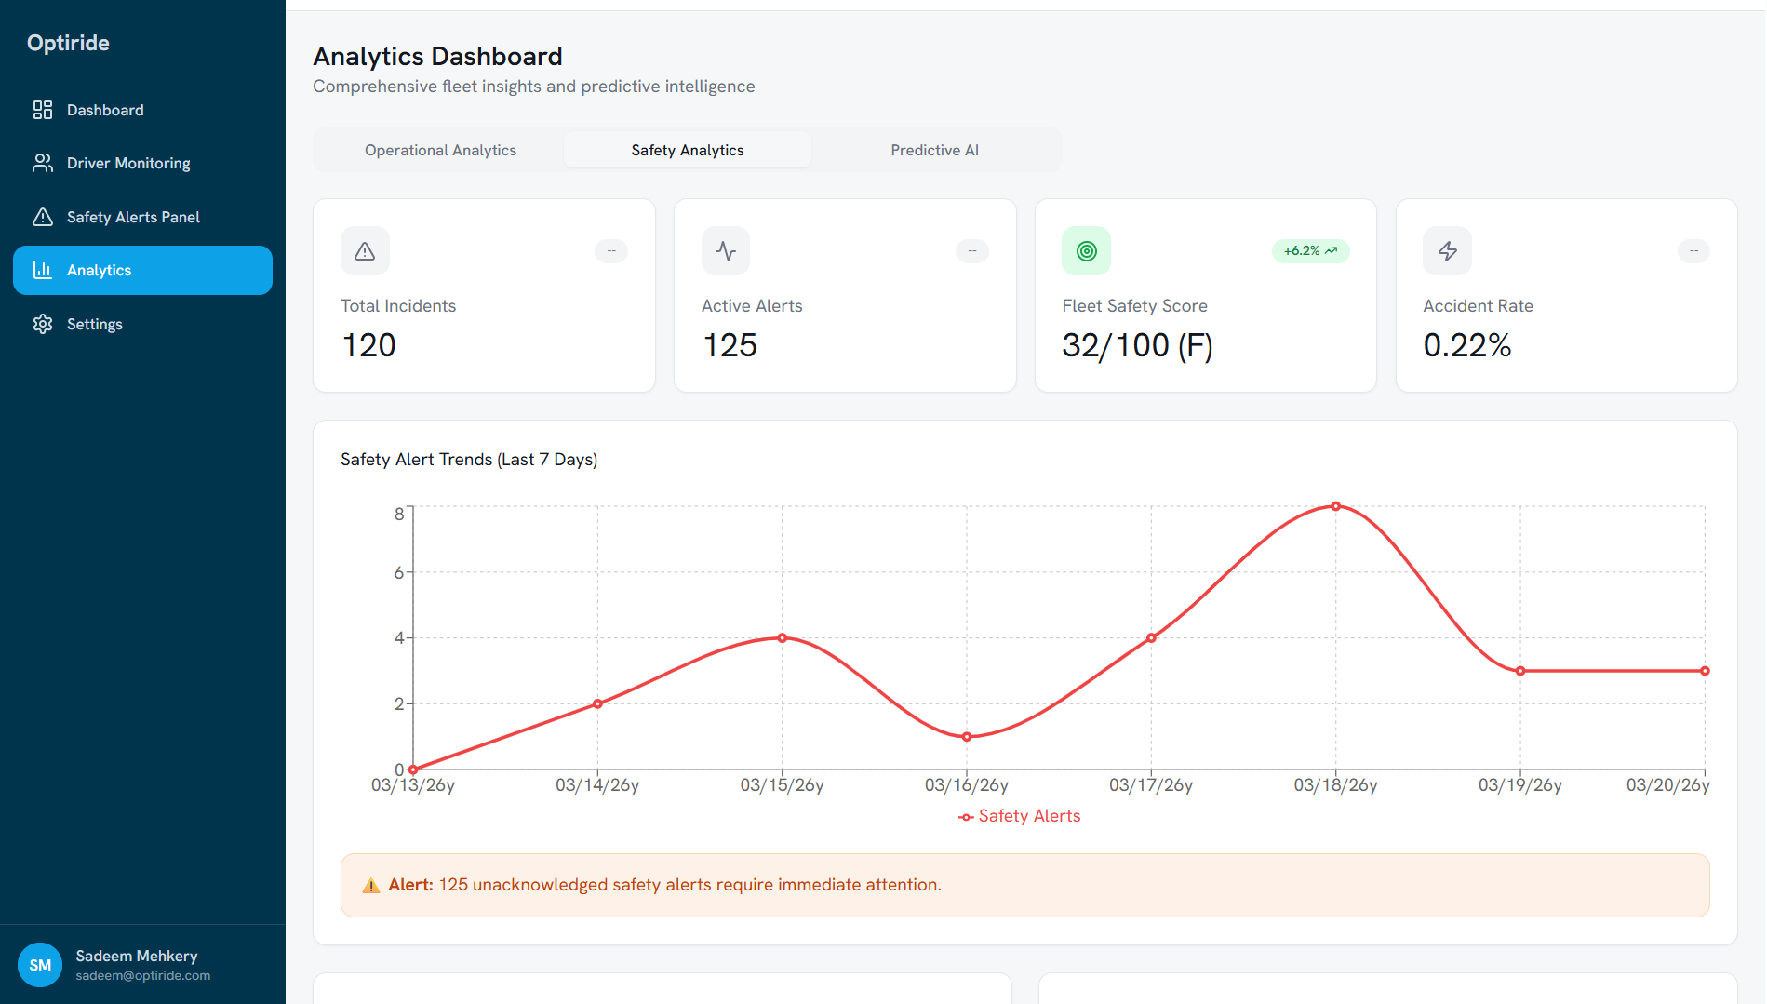Click the Optiride logo text

pos(68,43)
